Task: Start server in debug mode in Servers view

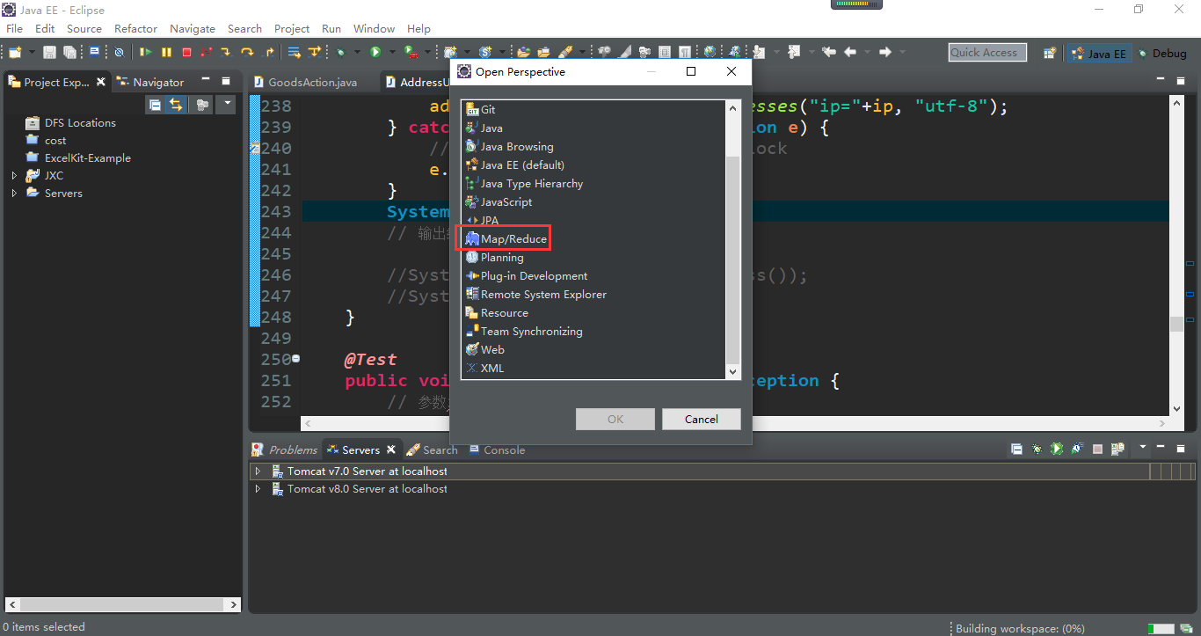Action: [x=1037, y=450]
